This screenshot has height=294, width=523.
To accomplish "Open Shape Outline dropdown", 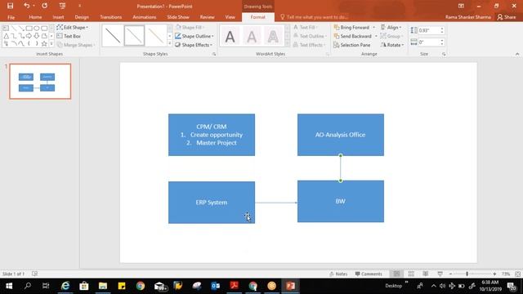I will click(194, 36).
